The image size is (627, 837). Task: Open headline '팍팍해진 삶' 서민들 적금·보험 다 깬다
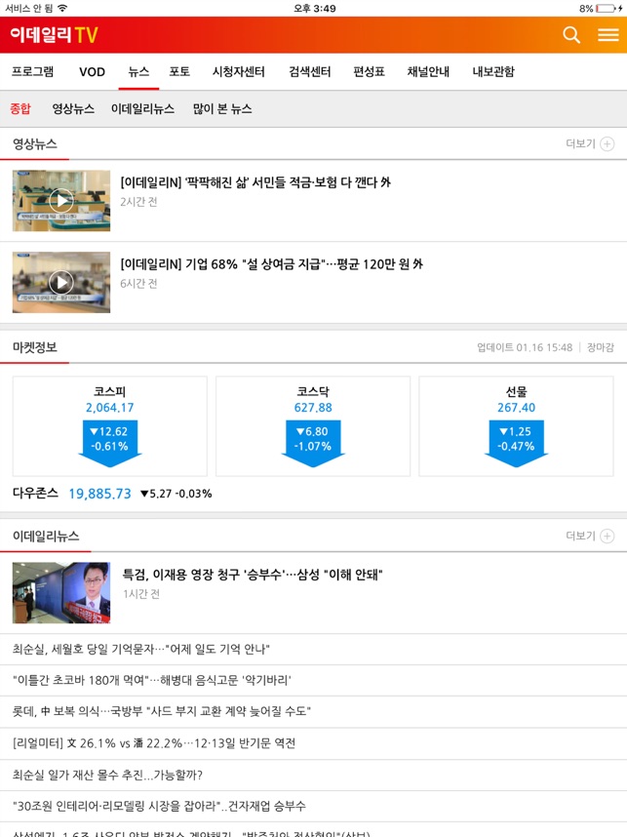coord(255,182)
